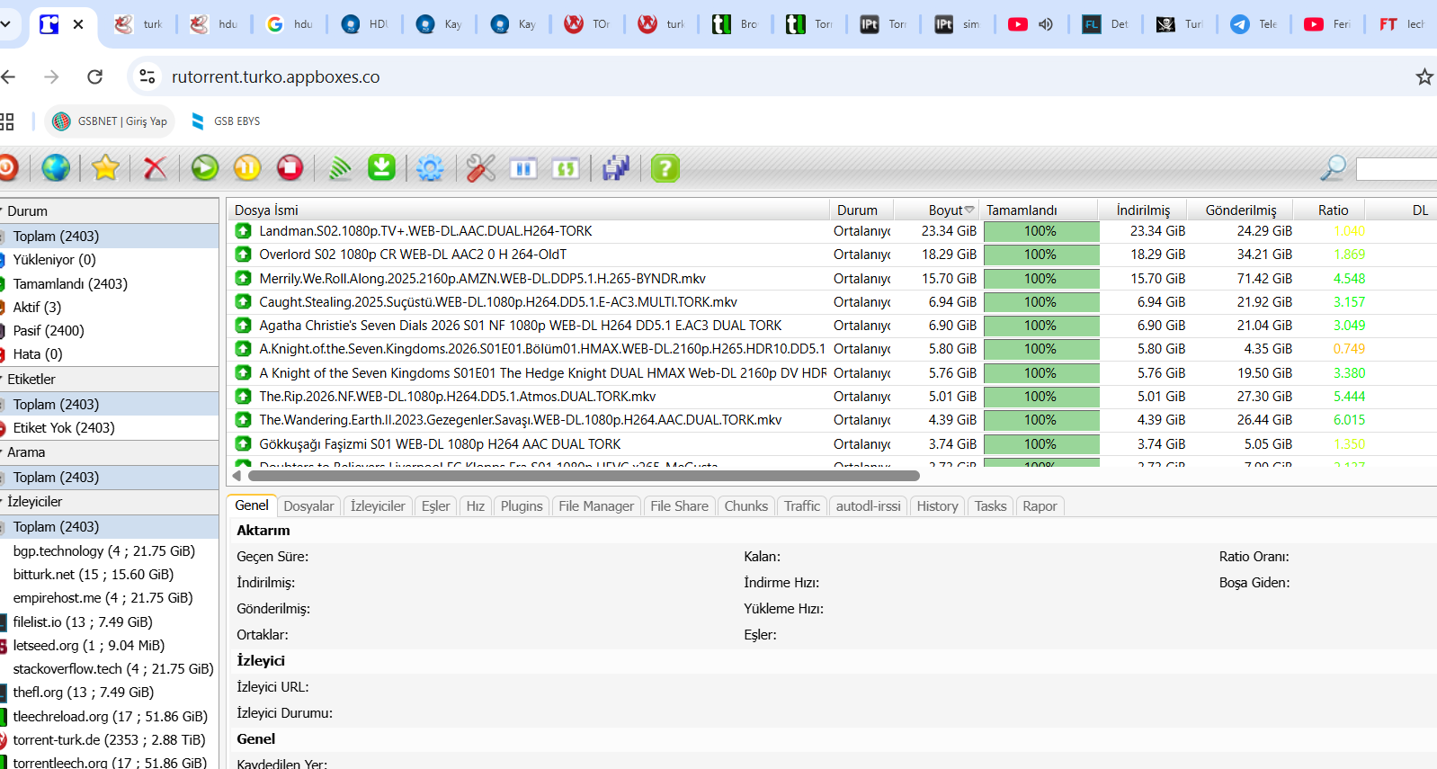Collapse the Etiketler section header
This screenshot has width=1437, height=769.
tap(31, 380)
